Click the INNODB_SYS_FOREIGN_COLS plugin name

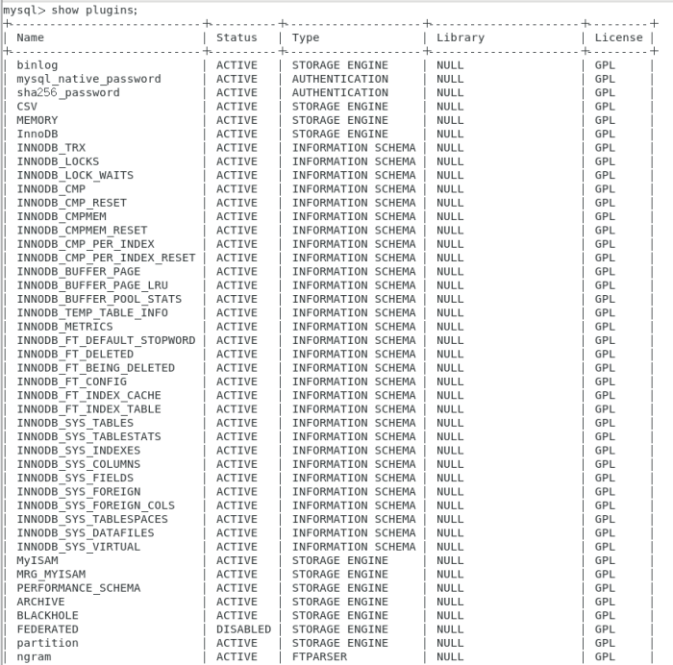pos(96,505)
